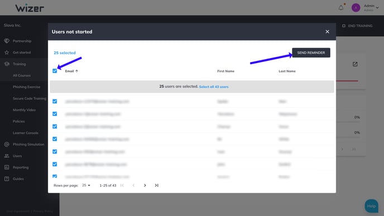Open the rows per page dropdown

click(86, 185)
